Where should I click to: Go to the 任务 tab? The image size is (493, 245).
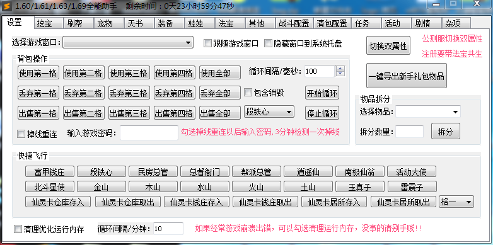(x=366, y=23)
